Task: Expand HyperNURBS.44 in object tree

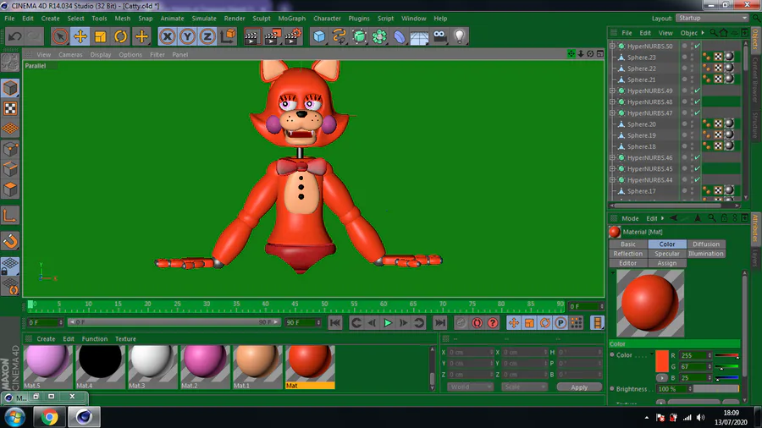Action: point(613,180)
